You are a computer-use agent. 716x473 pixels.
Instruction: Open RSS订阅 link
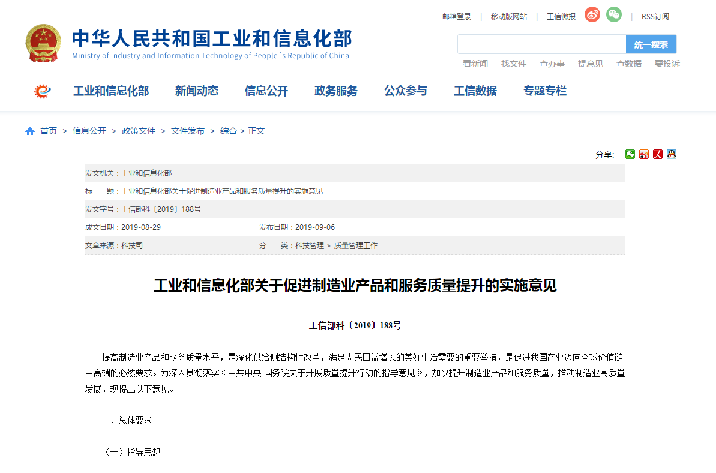pos(655,17)
